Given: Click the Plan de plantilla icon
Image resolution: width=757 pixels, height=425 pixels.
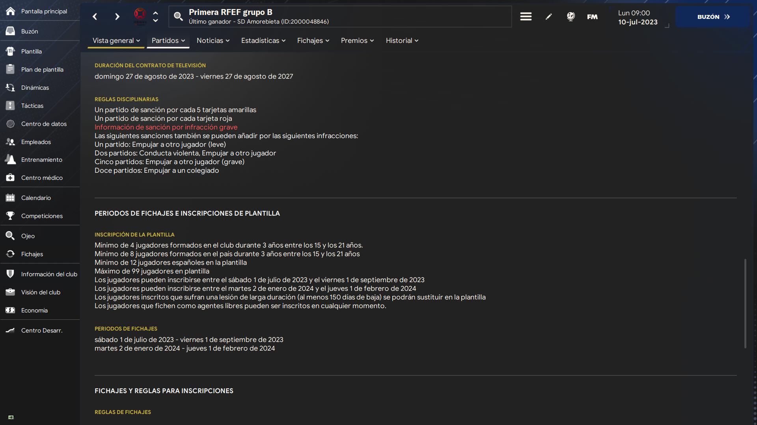Looking at the screenshot, I should click(x=11, y=69).
